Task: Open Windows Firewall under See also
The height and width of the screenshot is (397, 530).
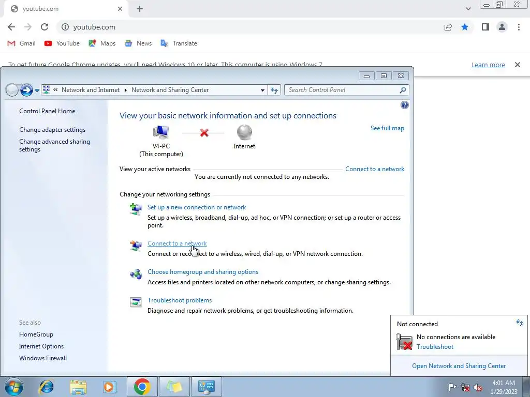Action: point(43,358)
